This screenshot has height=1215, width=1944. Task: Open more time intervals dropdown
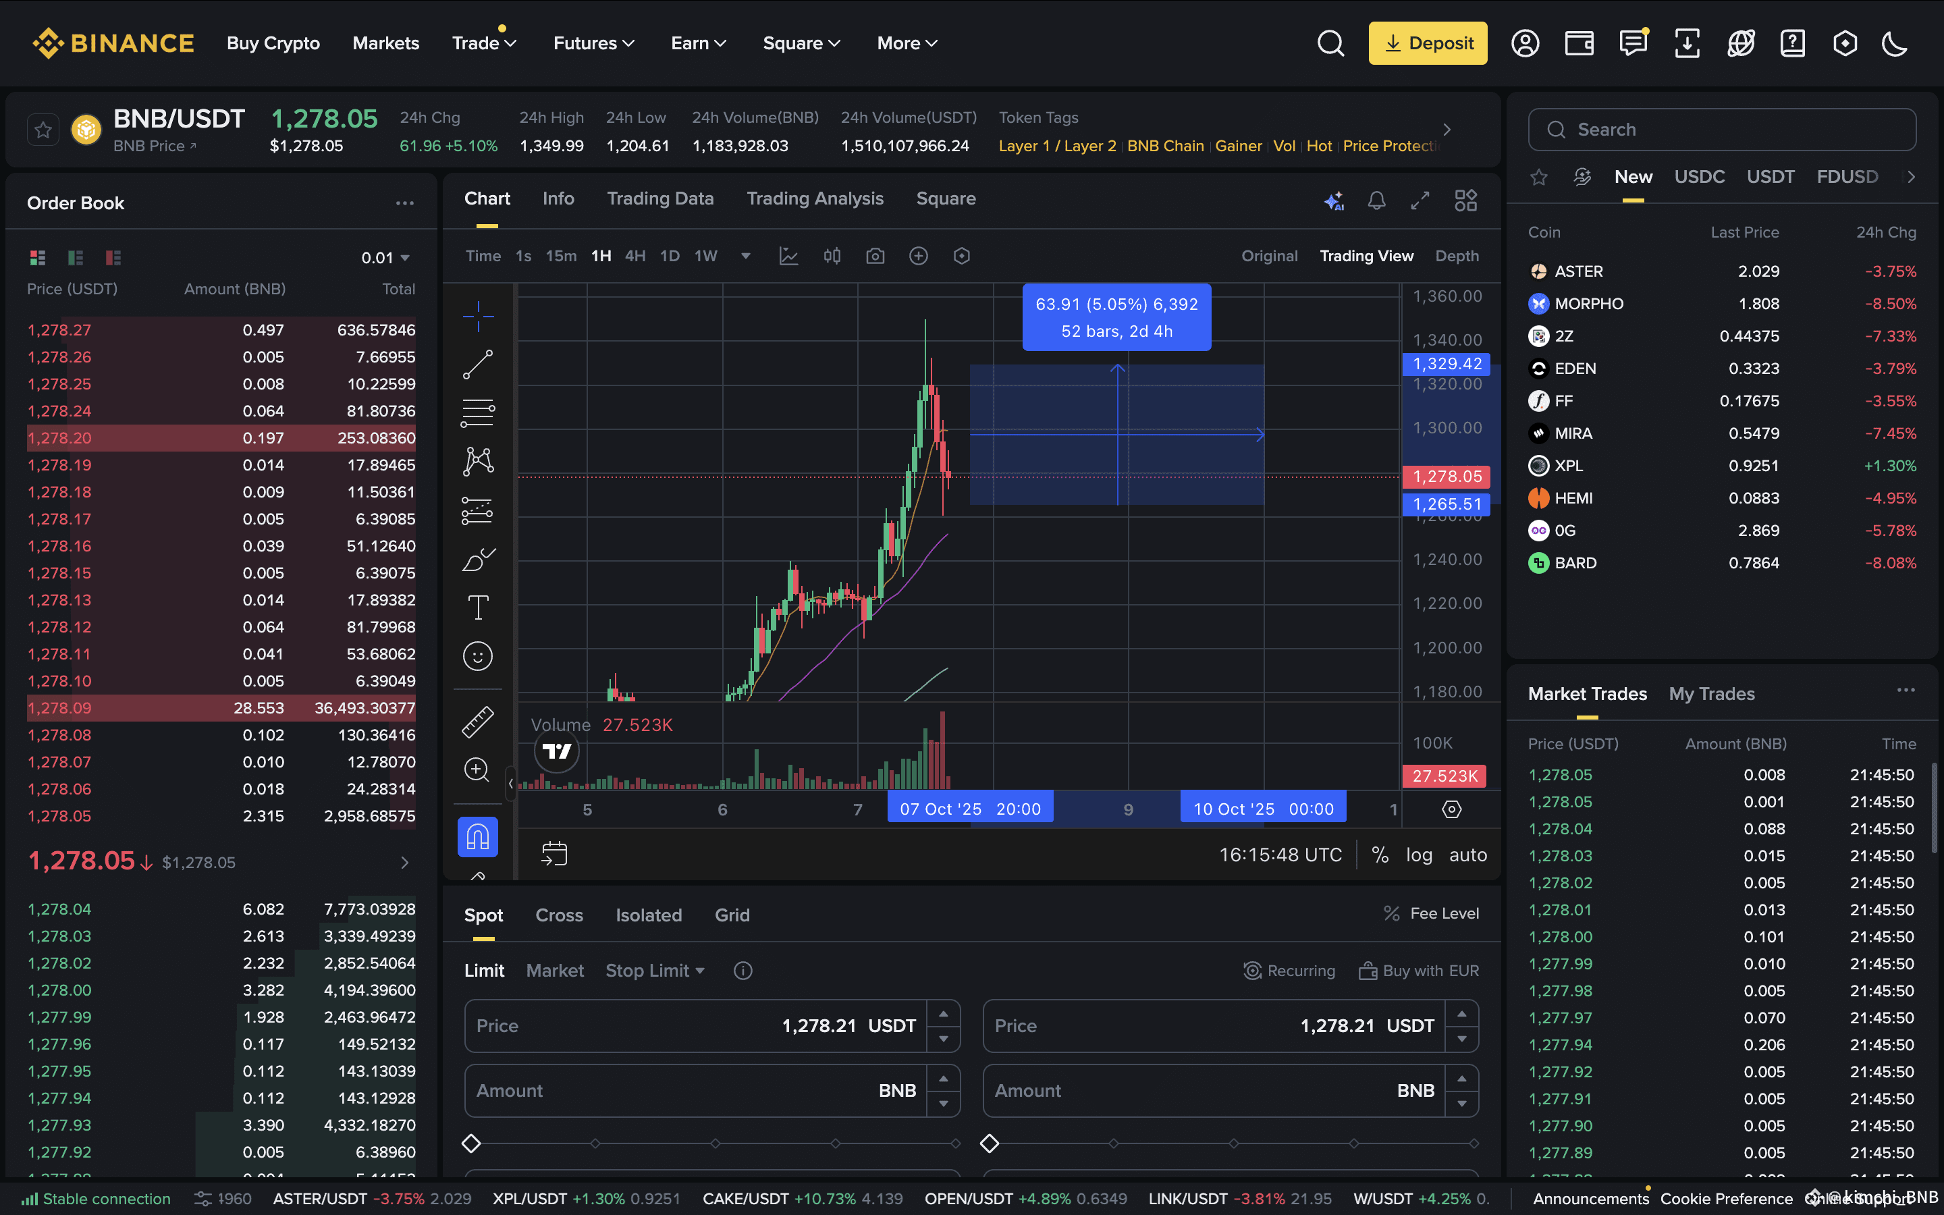point(745,256)
